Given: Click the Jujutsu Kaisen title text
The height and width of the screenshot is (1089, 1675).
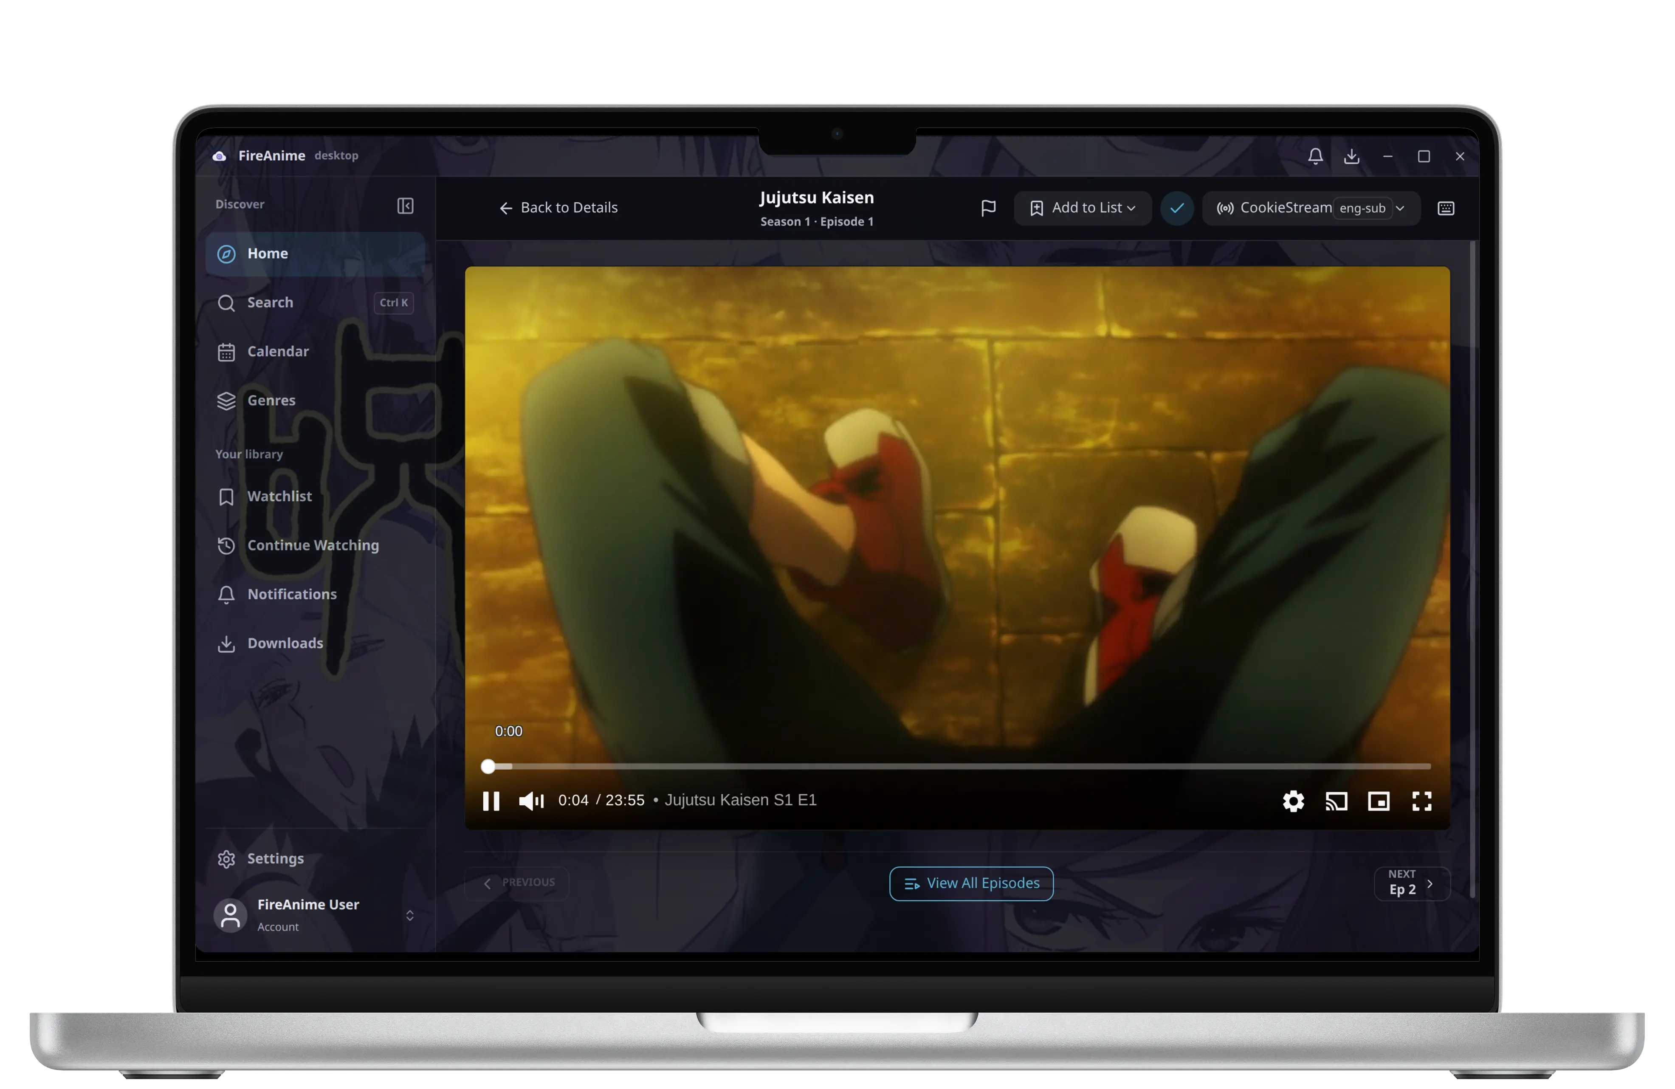Looking at the screenshot, I should 816,197.
